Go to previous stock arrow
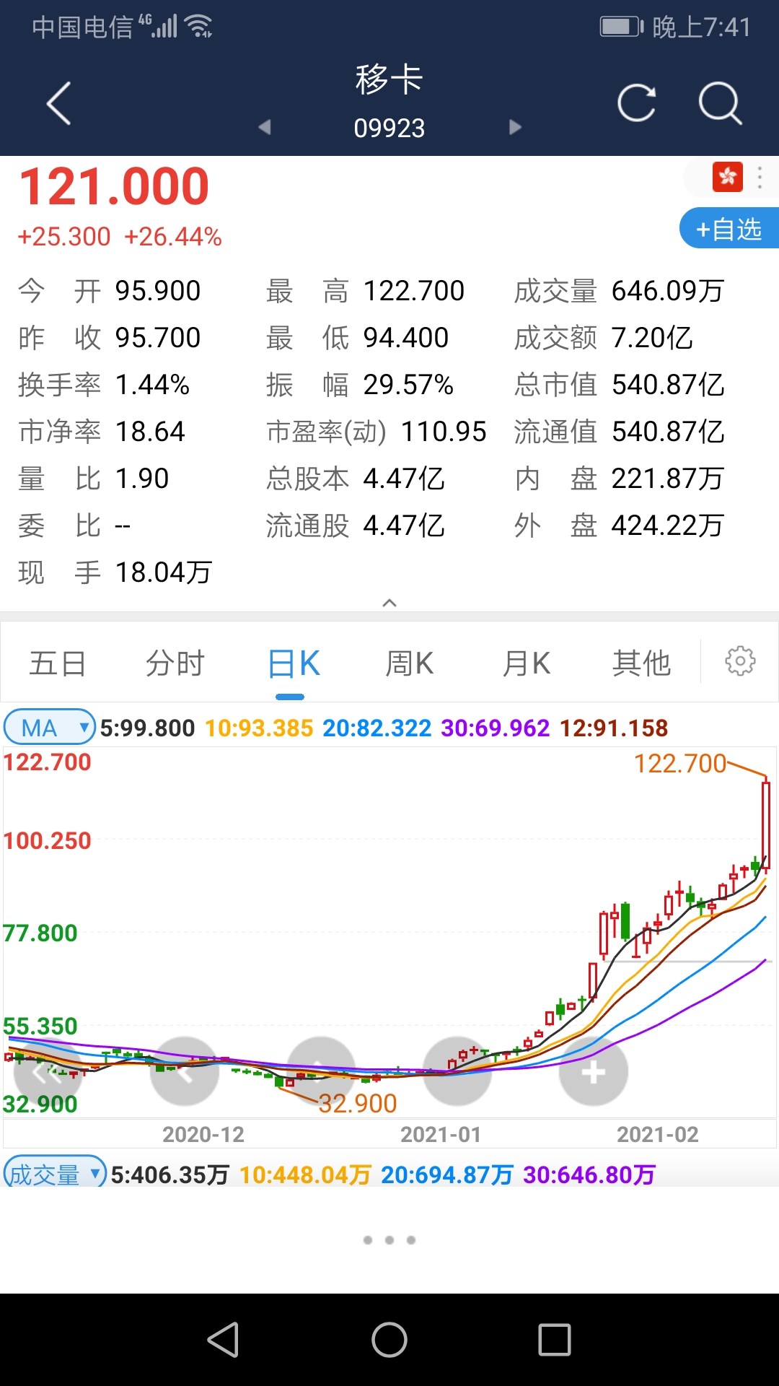The width and height of the screenshot is (779, 1386). coord(265,127)
